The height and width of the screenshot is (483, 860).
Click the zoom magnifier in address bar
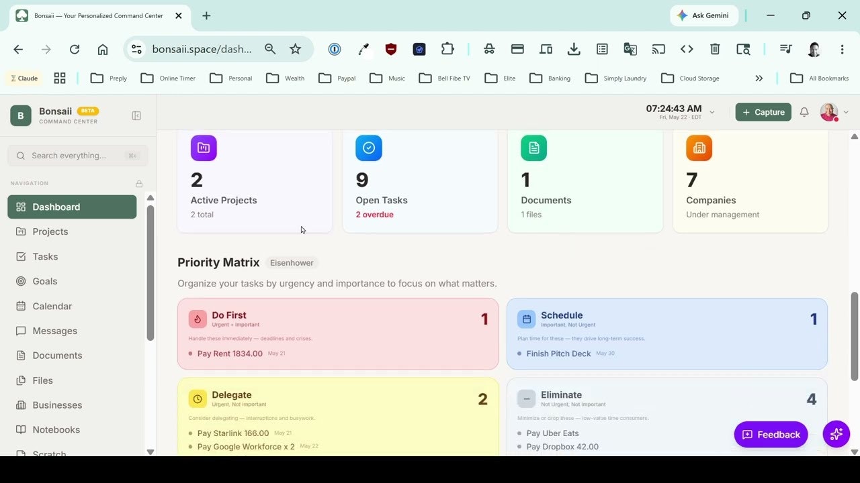pyautogui.click(x=270, y=49)
